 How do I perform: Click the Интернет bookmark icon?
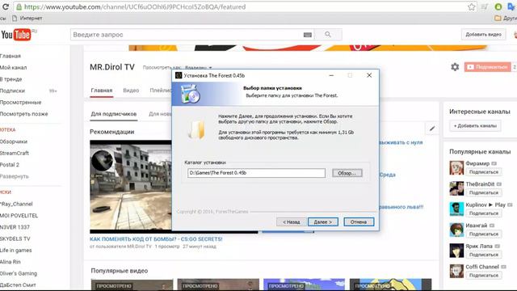tap(15, 18)
